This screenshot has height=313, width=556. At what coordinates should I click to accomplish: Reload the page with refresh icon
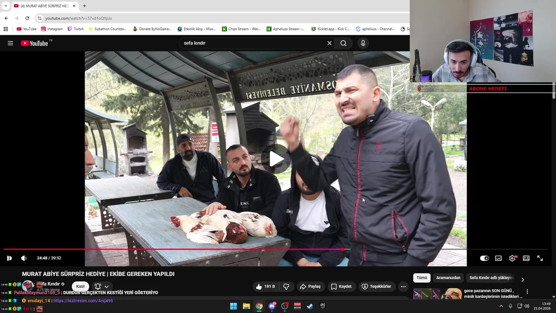click(x=27, y=18)
